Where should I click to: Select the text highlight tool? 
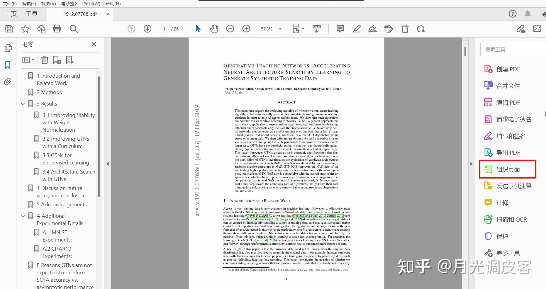(357, 29)
